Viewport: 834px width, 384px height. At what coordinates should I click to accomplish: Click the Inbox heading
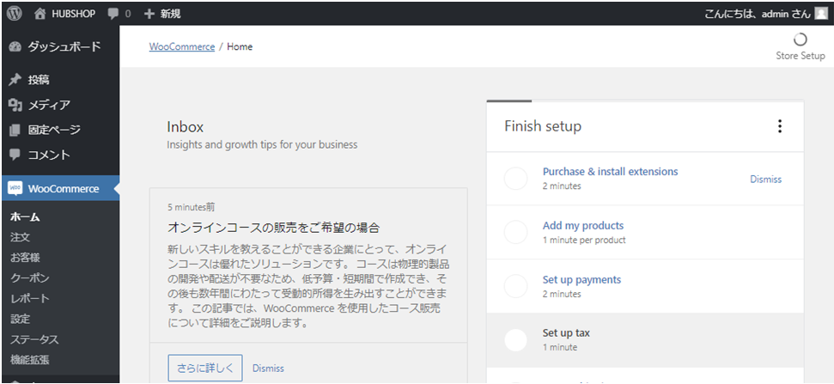(x=186, y=127)
